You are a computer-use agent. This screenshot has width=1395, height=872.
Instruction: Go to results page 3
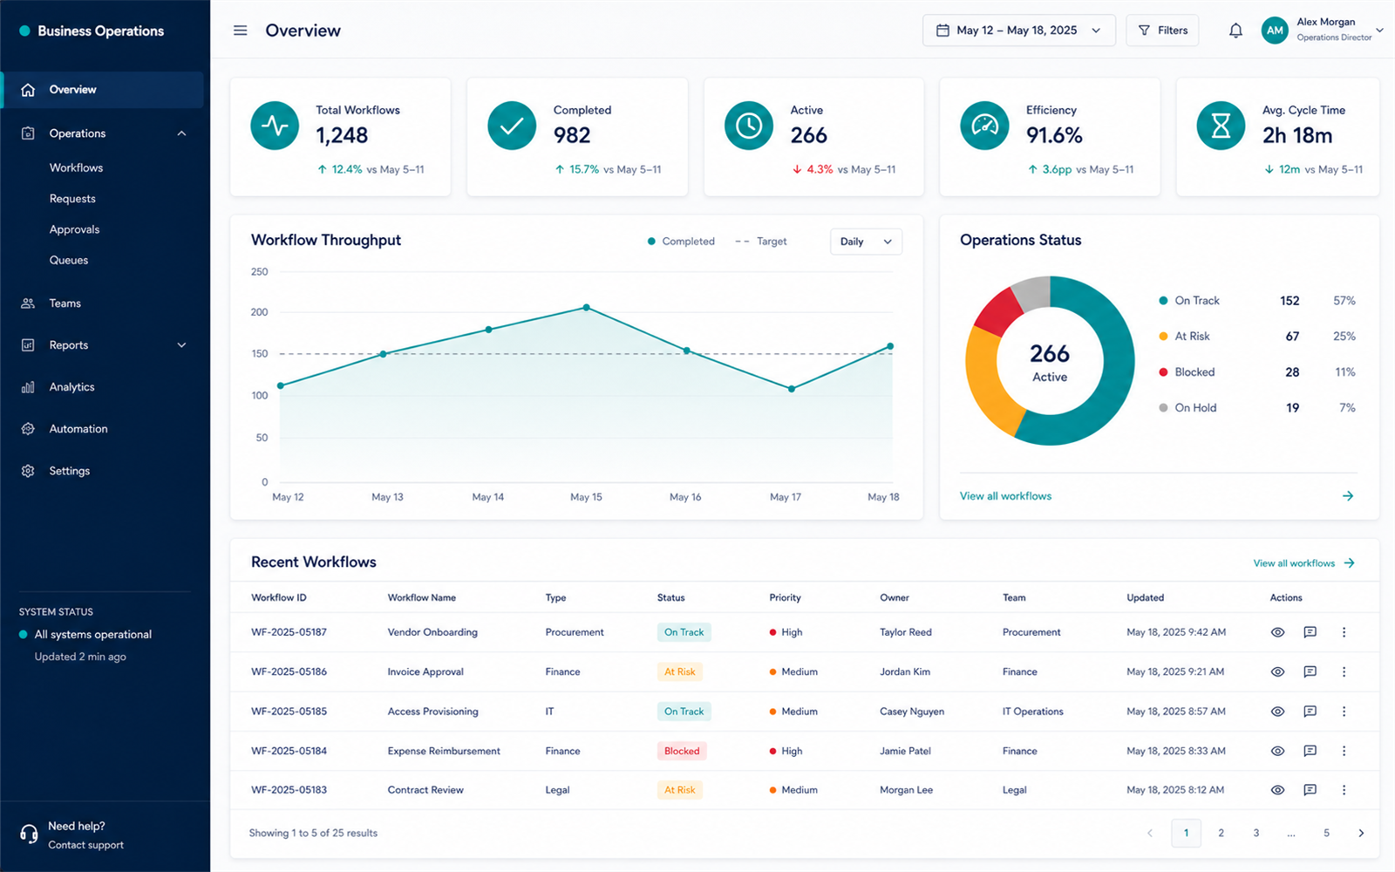(1255, 834)
